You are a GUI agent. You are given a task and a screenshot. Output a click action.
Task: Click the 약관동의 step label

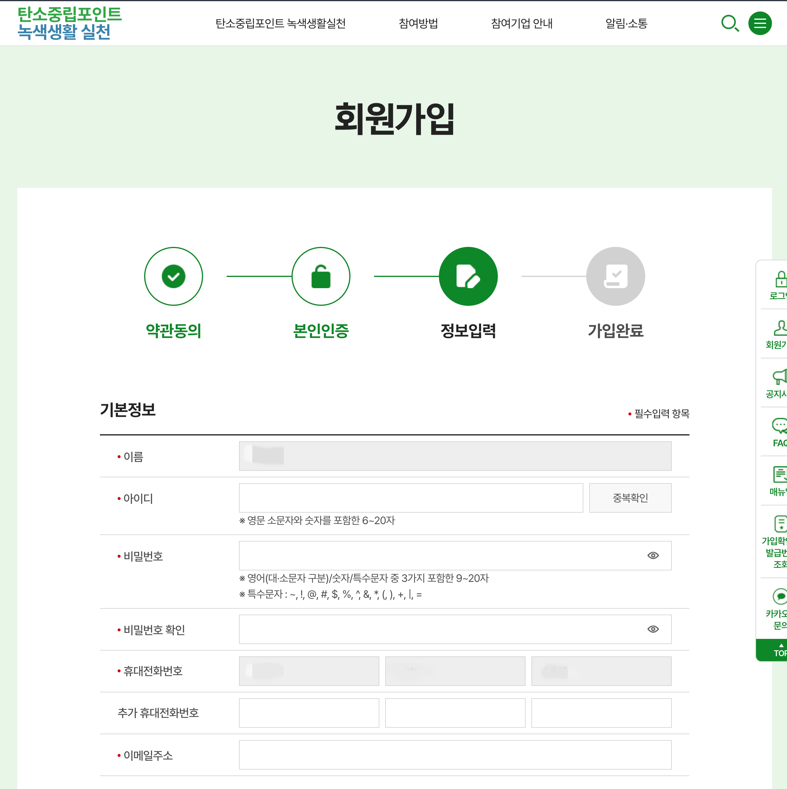[174, 330]
